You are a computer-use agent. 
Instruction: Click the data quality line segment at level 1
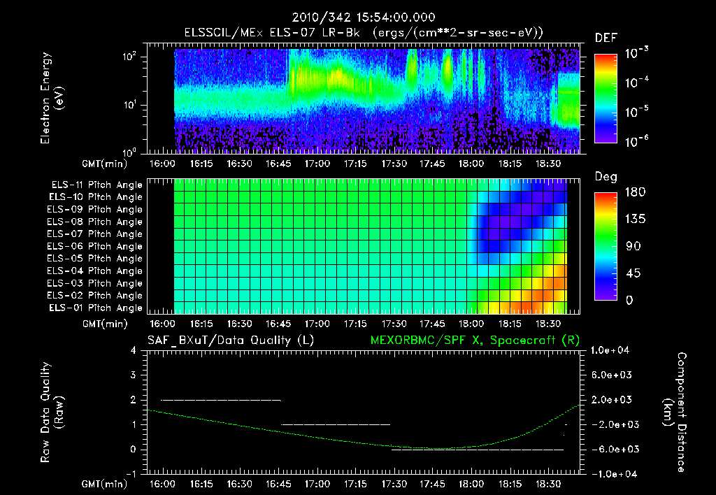[x=336, y=424]
